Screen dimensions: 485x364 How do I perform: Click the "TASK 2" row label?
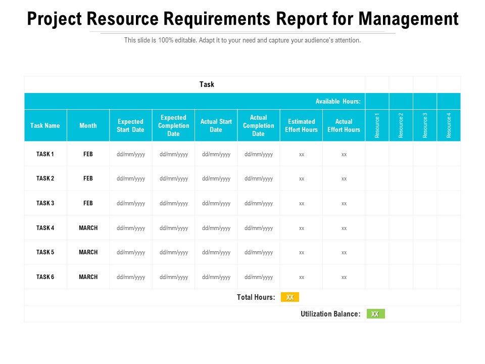45,178
